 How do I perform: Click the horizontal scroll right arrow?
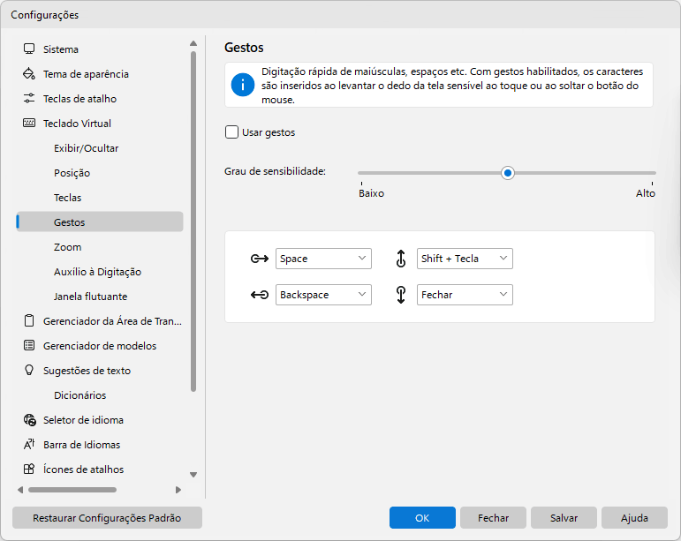pos(178,490)
